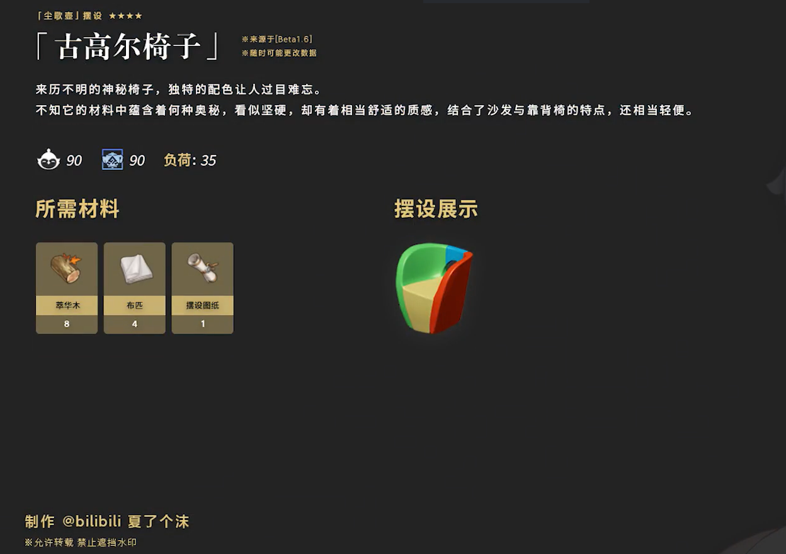
Task: Click the 摆设图纸 blueprint scroll icon
Action: click(x=202, y=269)
